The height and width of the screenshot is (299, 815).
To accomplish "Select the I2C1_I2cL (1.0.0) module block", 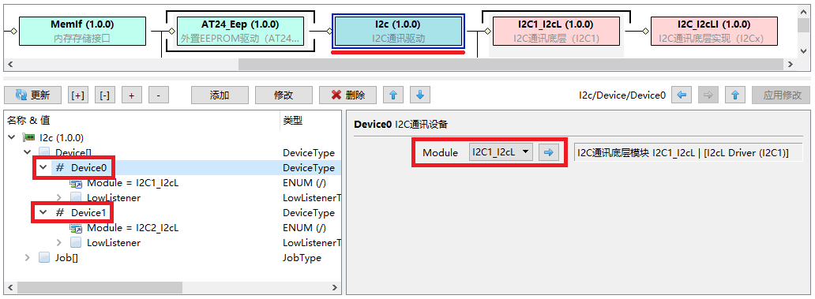I will (x=556, y=31).
